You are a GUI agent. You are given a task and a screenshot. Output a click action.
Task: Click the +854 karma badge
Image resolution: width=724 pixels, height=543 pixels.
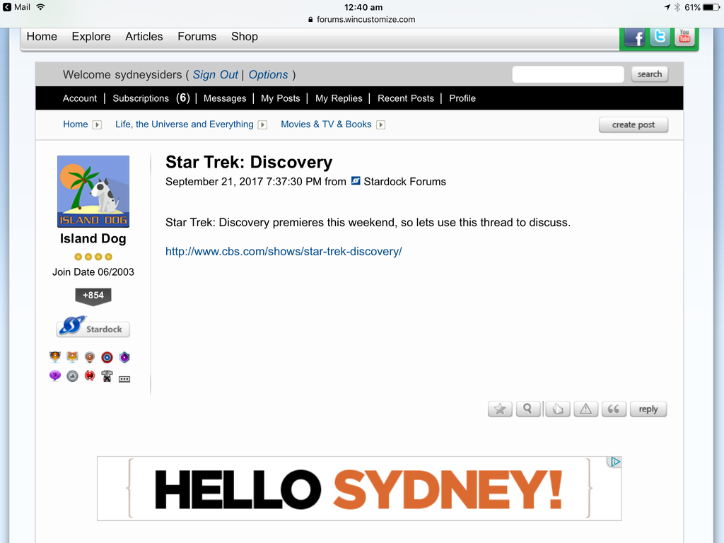93,296
